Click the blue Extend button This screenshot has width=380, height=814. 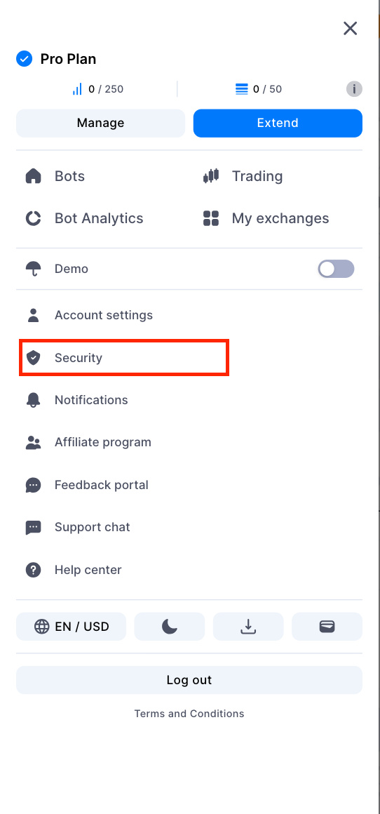click(x=278, y=123)
